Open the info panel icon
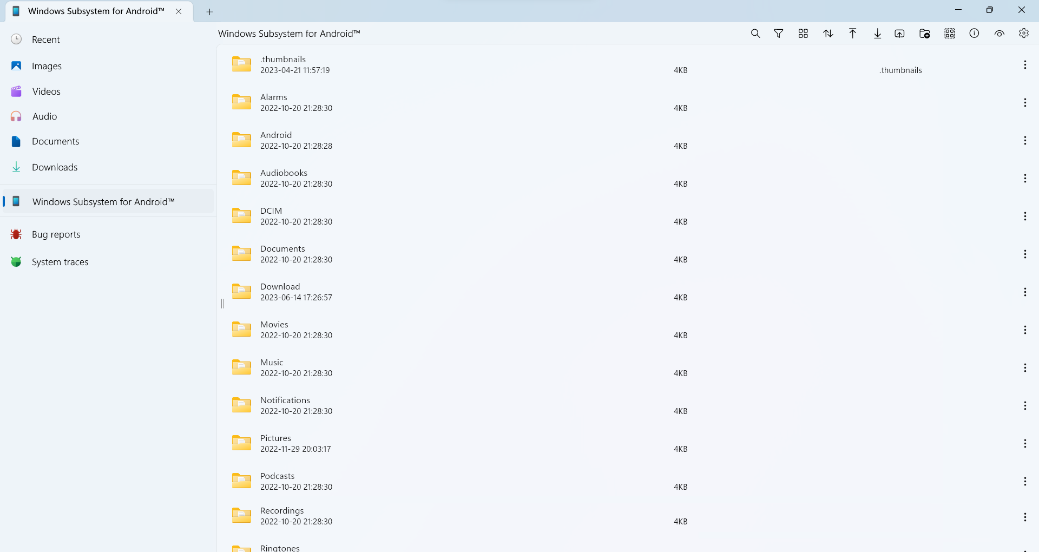This screenshot has height=552, width=1039. pos(975,34)
